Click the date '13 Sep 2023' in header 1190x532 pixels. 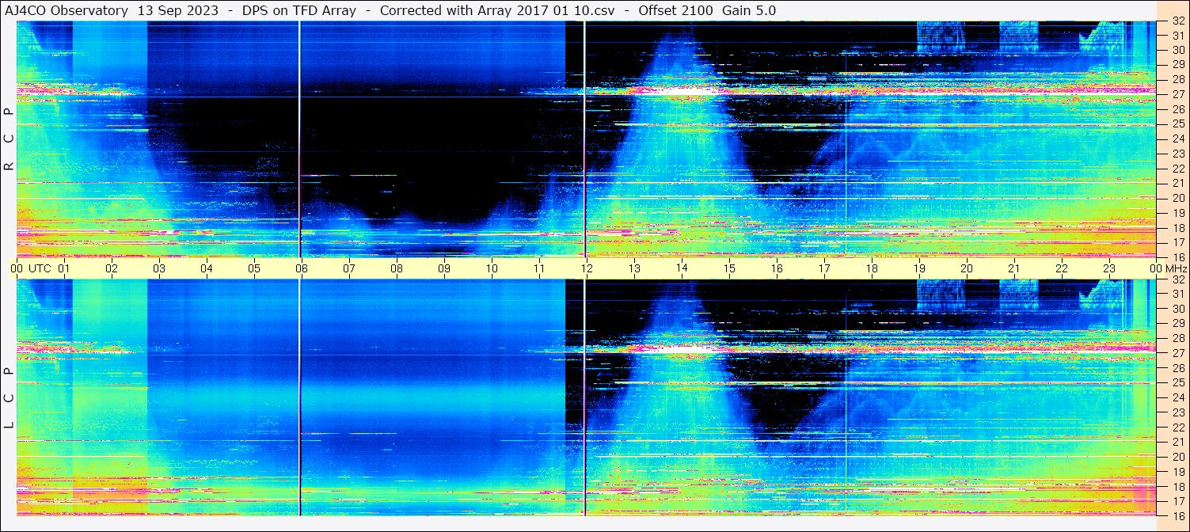click(x=176, y=11)
